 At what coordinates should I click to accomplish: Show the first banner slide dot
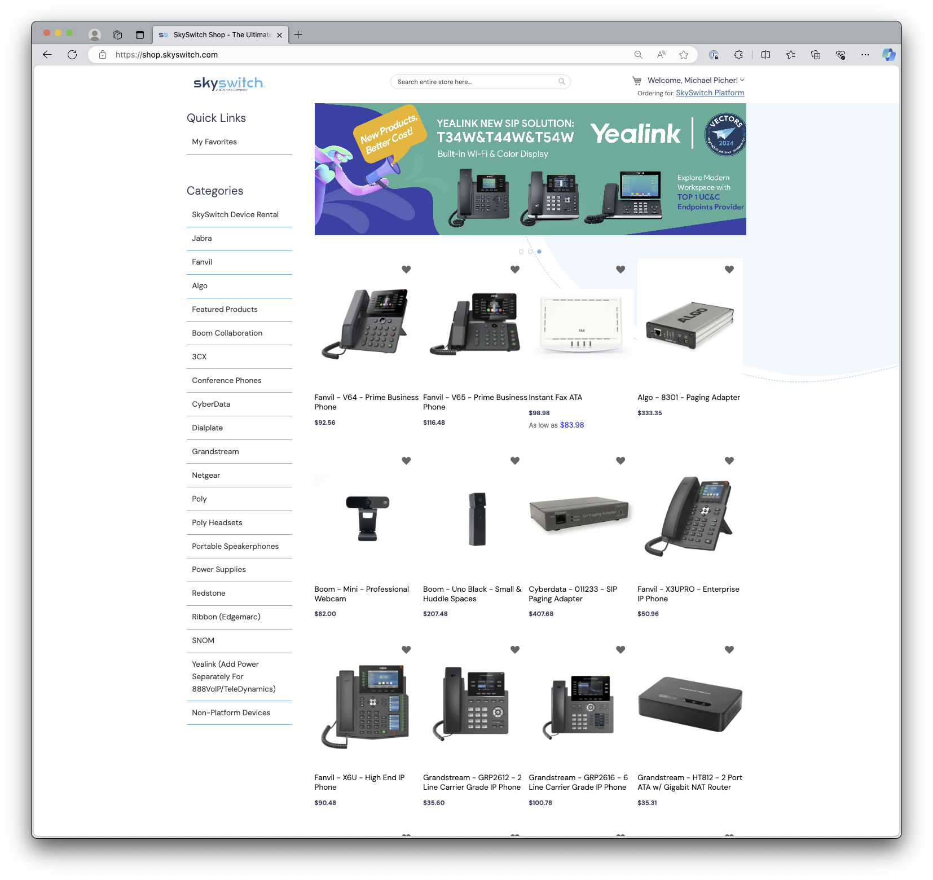521,252
